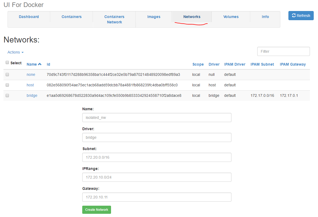Click the Create Network button
This screenshot has width=318, height=217.
click(x=97, y=210)
